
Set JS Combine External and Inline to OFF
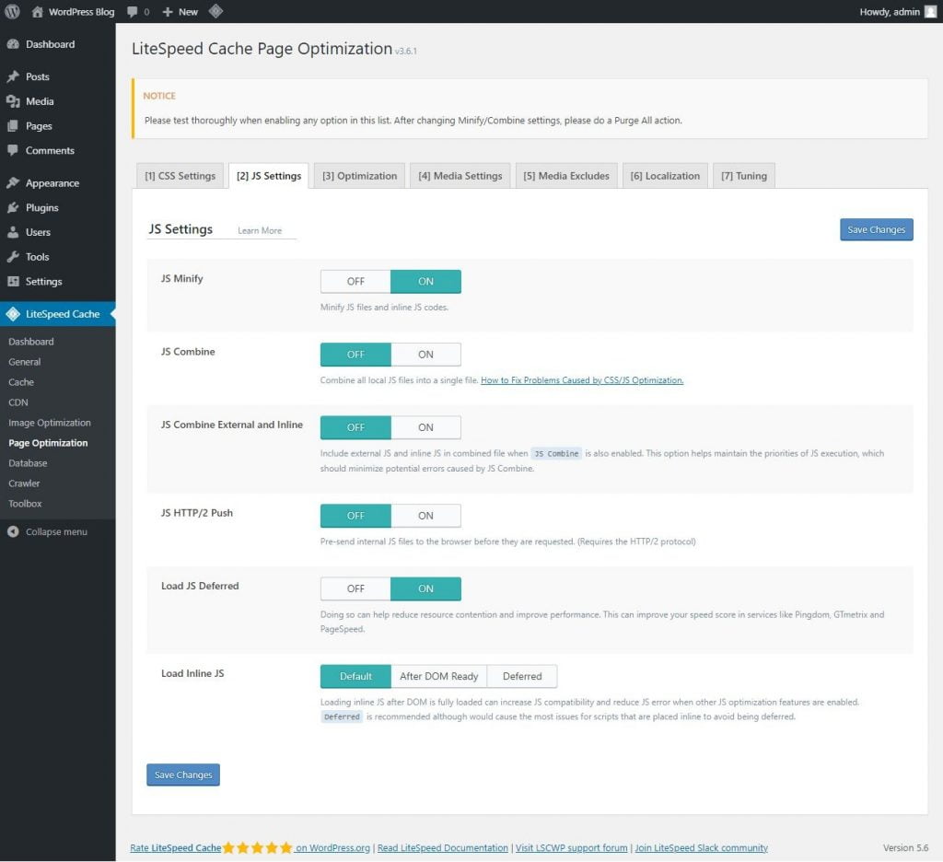pyautogui.click(x=355, y=427)
